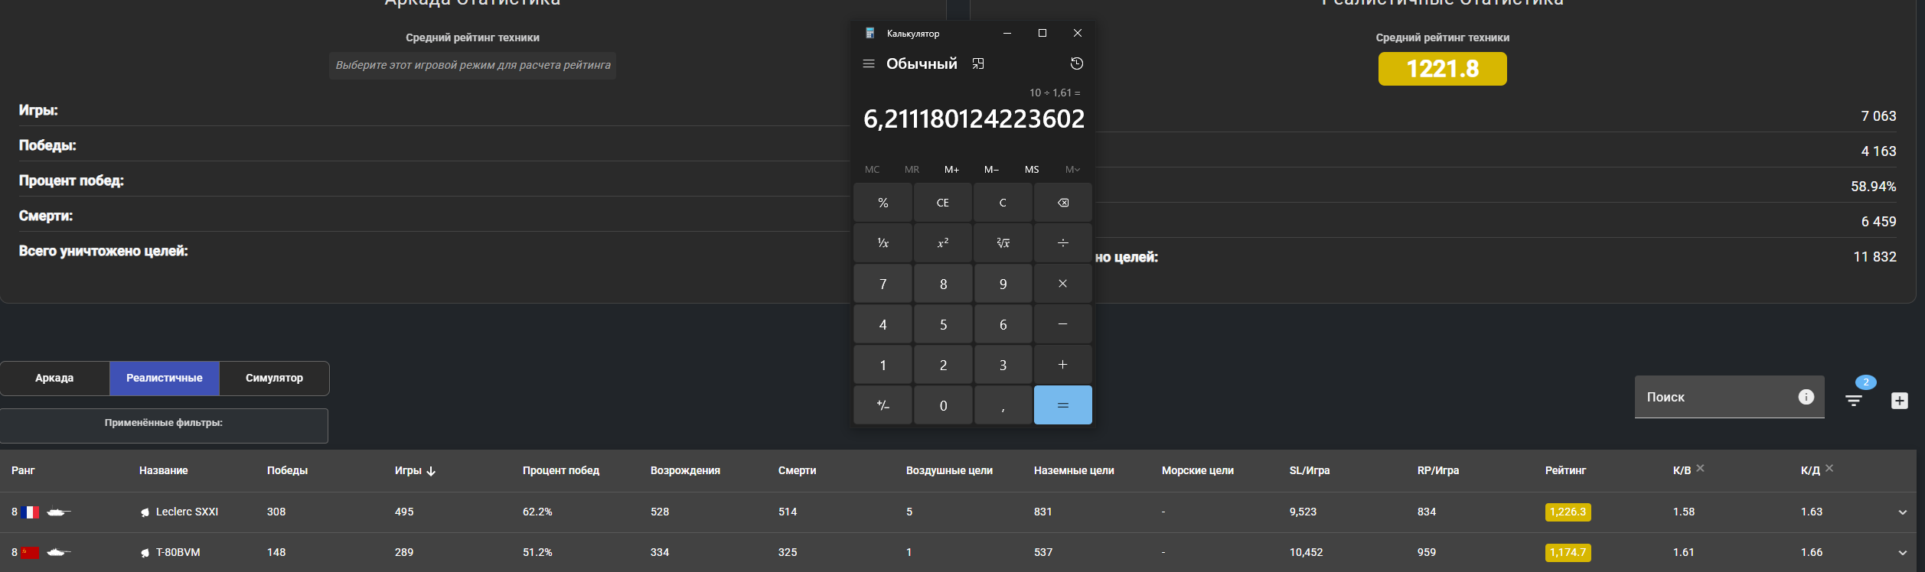Toggle the keep-on-top calculator icon

(x=978, y=63)
